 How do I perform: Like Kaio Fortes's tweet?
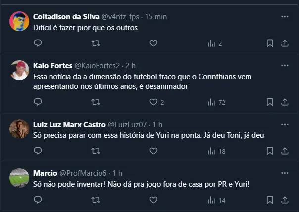click(153, 102)
